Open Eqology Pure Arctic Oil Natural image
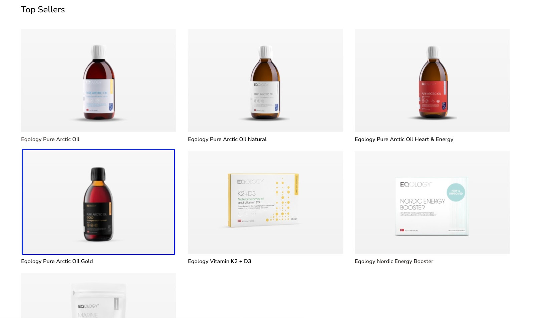The width and height of the screenshot is (534, 318). (x=265, y=80)
